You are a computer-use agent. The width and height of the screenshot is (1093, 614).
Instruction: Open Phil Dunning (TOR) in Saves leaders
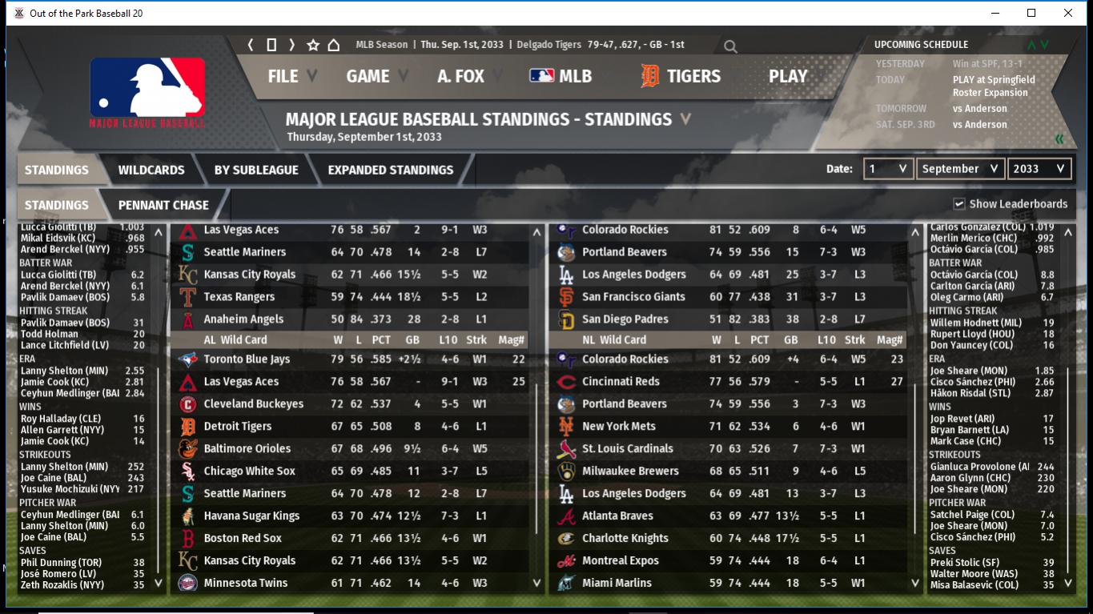point(60,563)
